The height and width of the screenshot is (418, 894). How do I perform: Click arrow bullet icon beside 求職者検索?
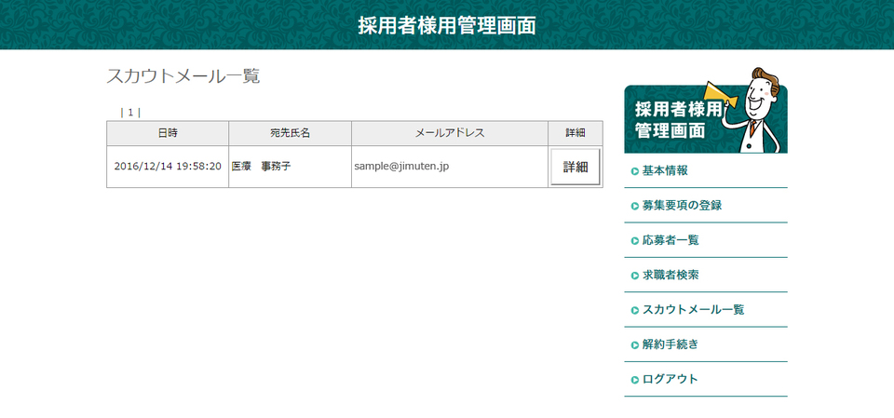click(634, 276)
